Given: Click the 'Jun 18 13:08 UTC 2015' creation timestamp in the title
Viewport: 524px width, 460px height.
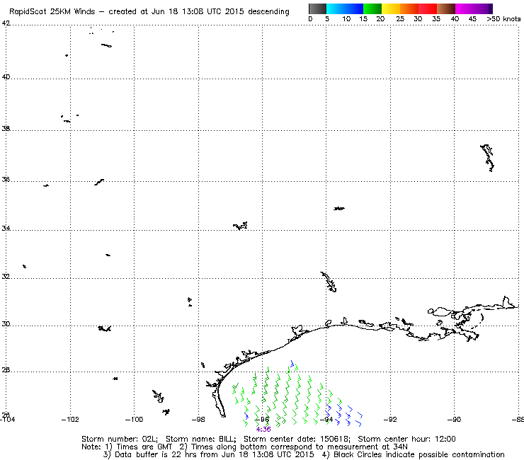Looking at the screenshot, I should click(198, 12).
